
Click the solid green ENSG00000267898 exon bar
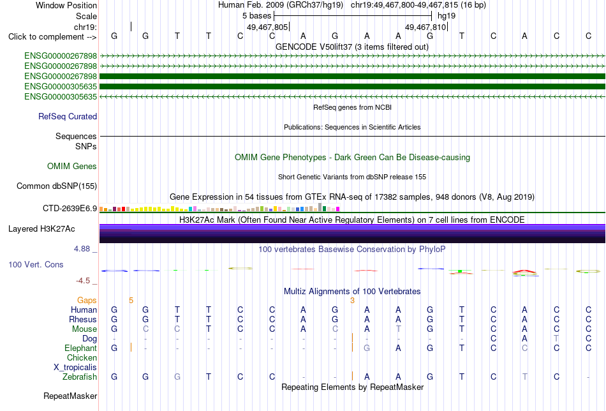(x=352, y=76)
